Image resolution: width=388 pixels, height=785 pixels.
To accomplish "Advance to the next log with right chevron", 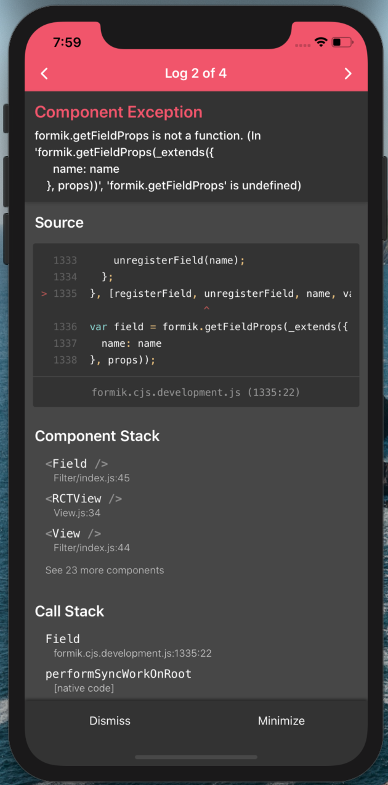I will click(x=348, y=73).
